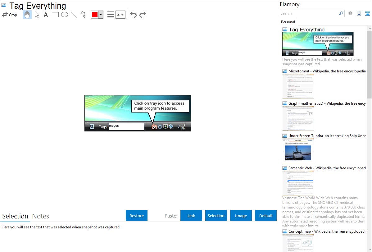Open the Graph (mathematics) thumbnail
This screenshot has height=252, width=372.
point(298,118)
